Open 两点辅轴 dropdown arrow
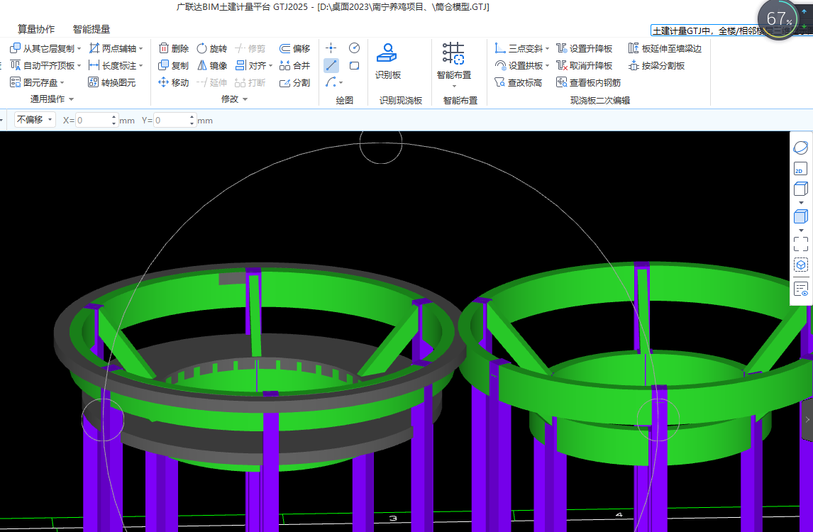Viewport: 813px width, 532px height. pos(141,49)
